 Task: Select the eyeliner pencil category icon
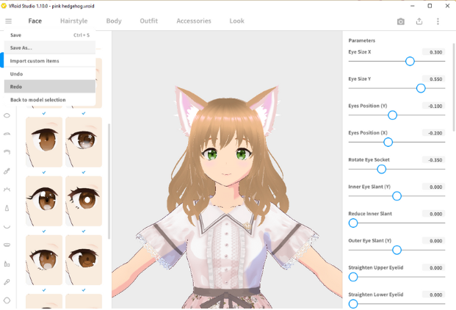7,171
